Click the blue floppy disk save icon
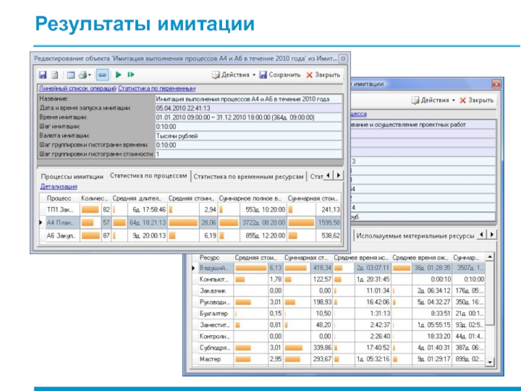This screenshot has height=391, width=521. pos(42,75)
